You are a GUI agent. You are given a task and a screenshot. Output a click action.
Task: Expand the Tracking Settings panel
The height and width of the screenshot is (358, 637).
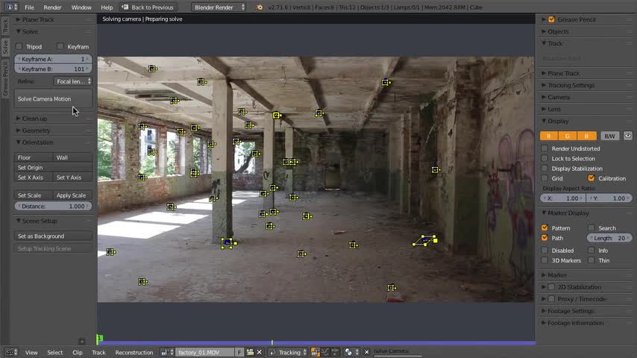[571, 85]
